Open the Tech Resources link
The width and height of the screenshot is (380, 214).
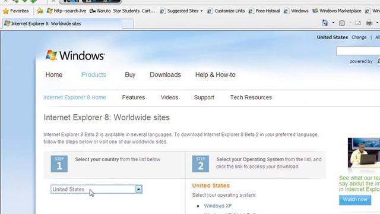tap(251, 97)
